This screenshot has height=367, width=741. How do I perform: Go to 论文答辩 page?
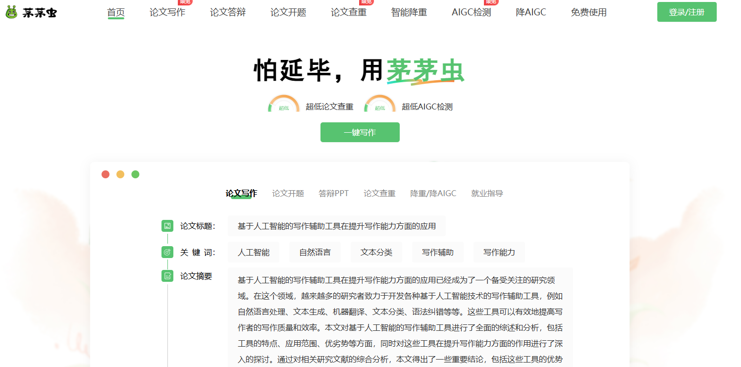[228, 12]
